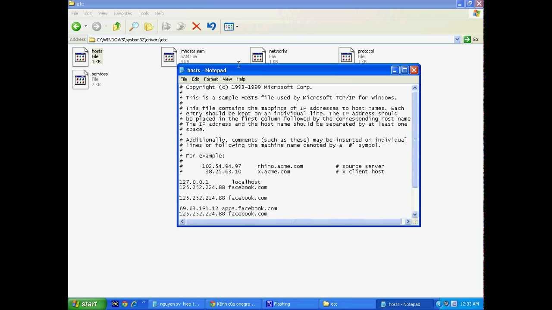Click Chrome icon in quick launch
Image resolution: width=552 pixels, height=310 pixels.
coord(125,304)
